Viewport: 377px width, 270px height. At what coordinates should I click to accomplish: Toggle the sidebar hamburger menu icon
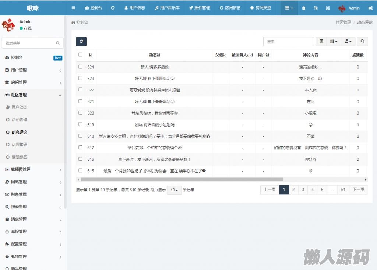click(x=73, y=8)
